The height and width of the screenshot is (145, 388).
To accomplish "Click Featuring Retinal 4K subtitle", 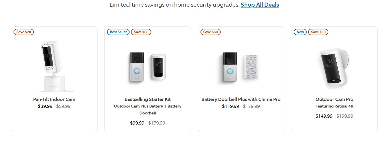I will point(334,106).
